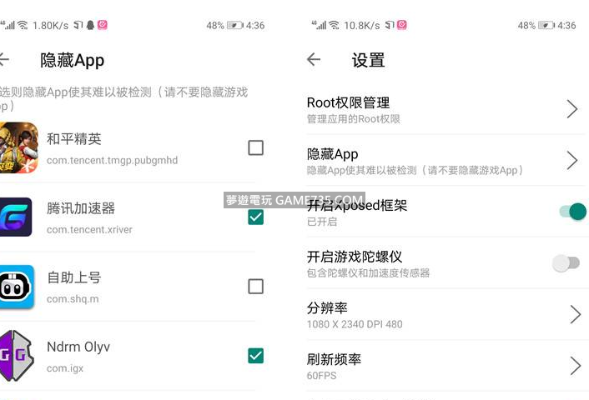Open 分辨率 options via the chevron
The width and height of the screenshot is (589, 400).
(x=575, y=314)
